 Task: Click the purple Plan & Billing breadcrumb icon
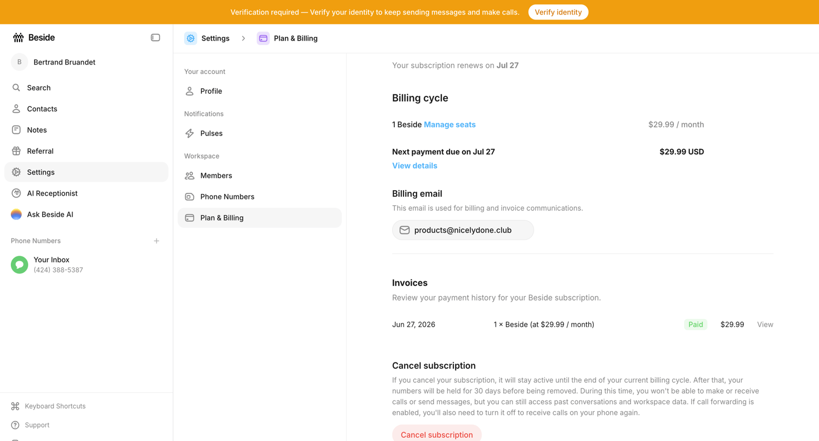point(263,38)
